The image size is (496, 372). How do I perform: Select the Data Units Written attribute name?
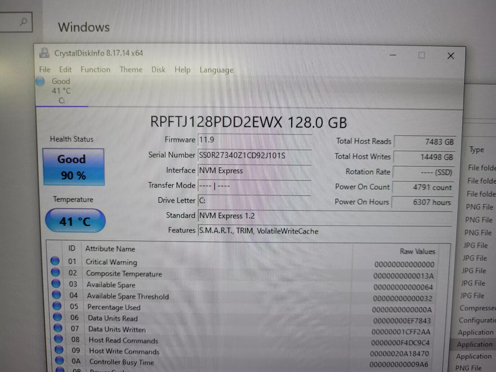pos(117,329)
